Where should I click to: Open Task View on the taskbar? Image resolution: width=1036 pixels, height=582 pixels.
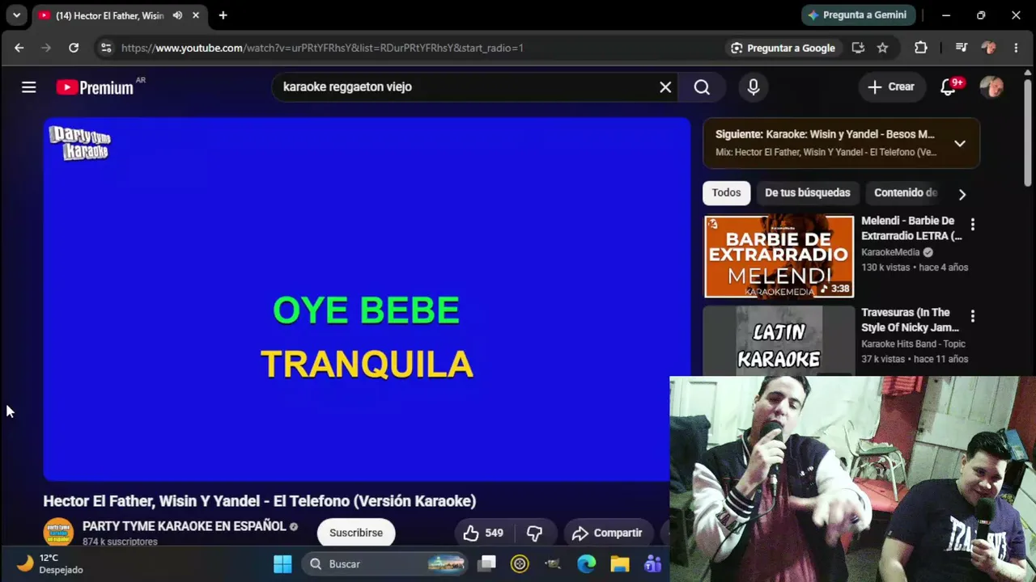pyautogui.click(x=487, y=564)
